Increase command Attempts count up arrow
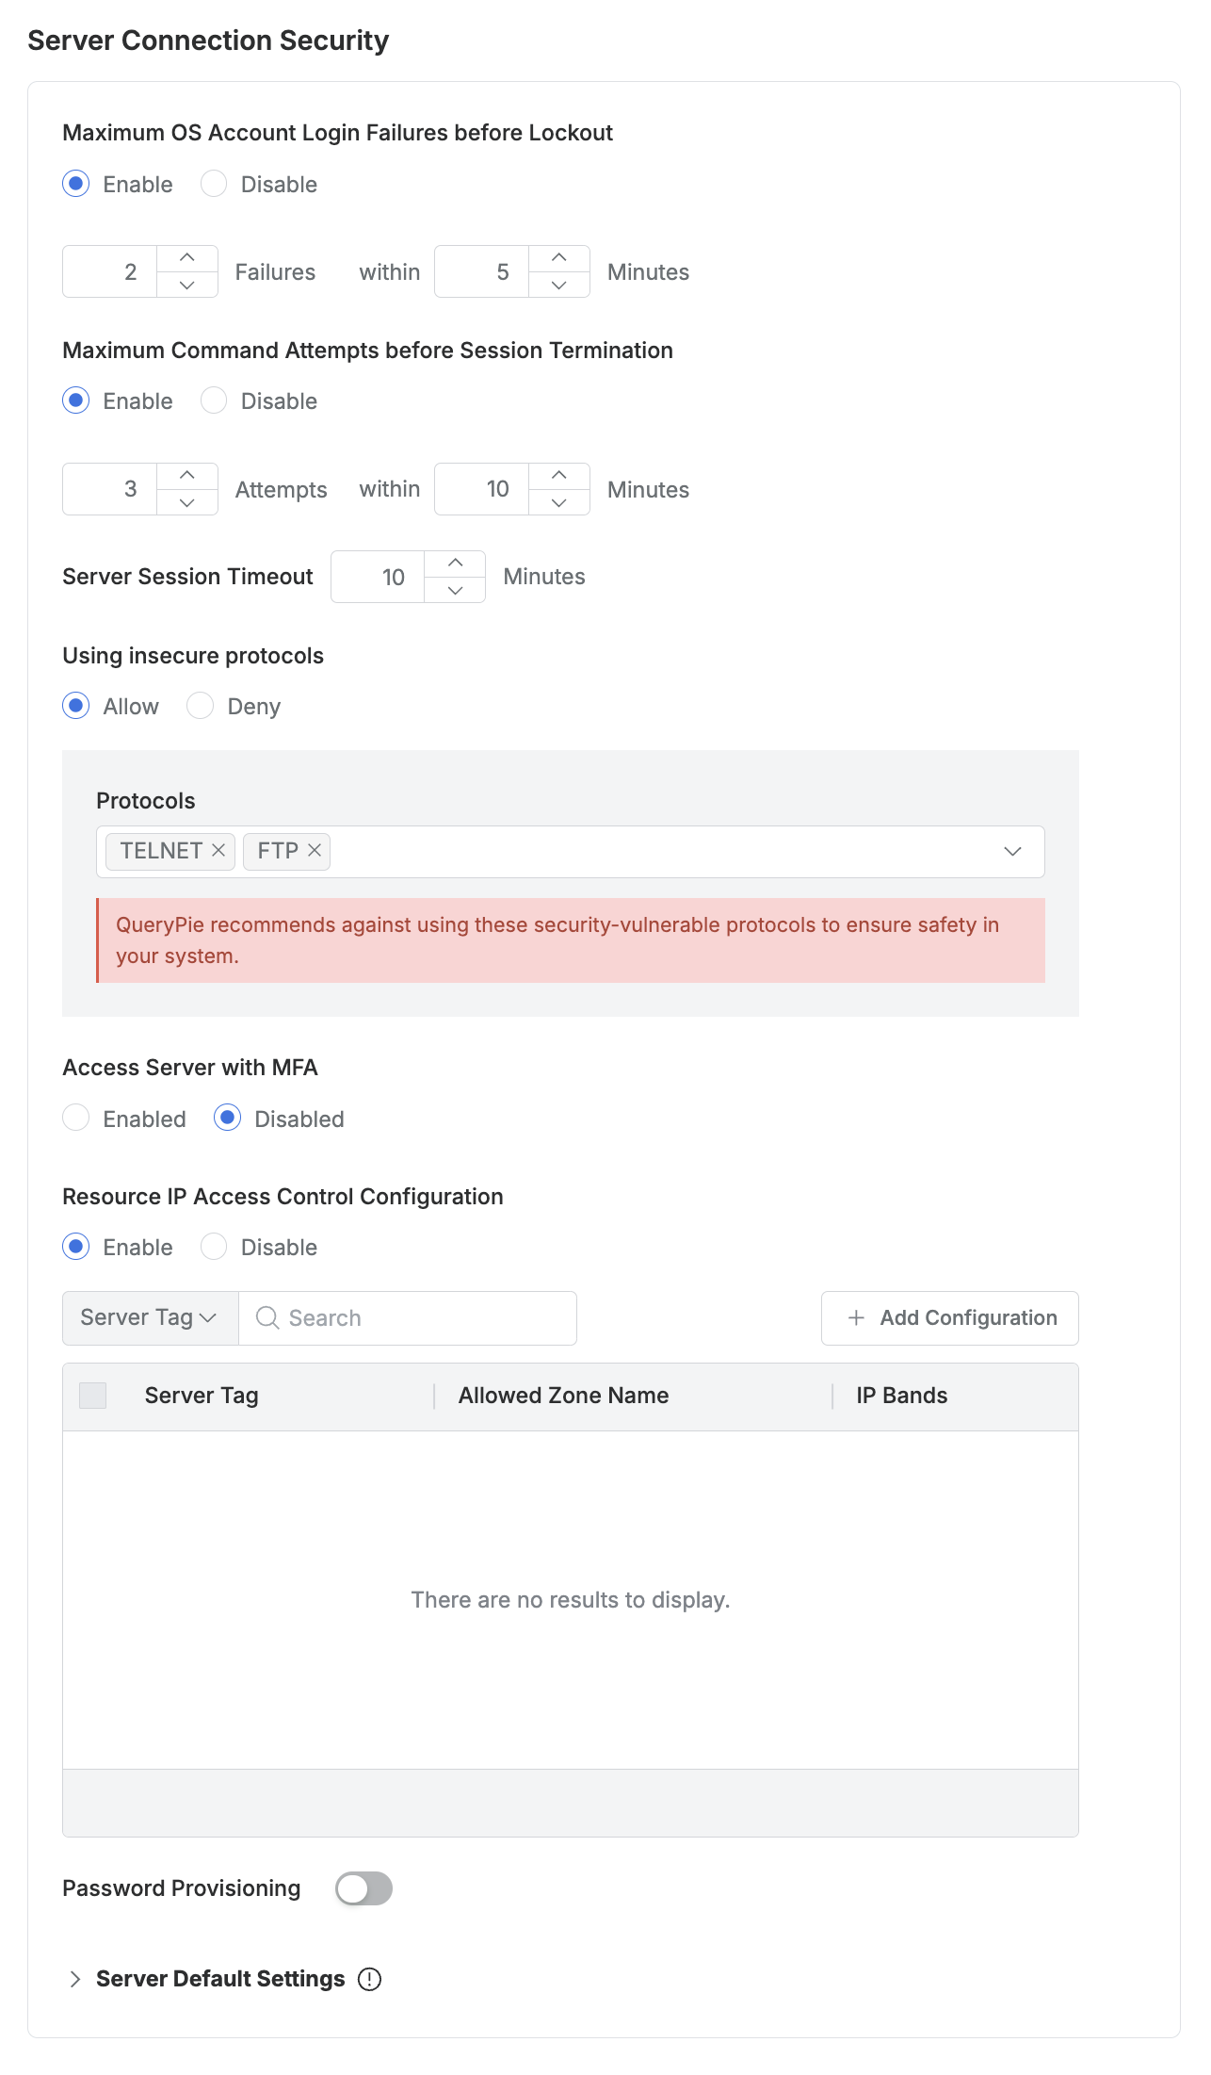The width and height of the screenshot is (1211, 2075). coord(186,476)
